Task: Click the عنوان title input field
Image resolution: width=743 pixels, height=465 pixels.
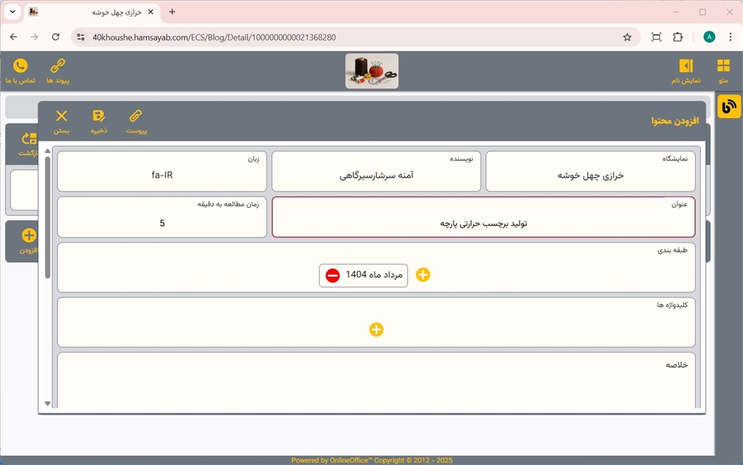Action: point(483,223)
